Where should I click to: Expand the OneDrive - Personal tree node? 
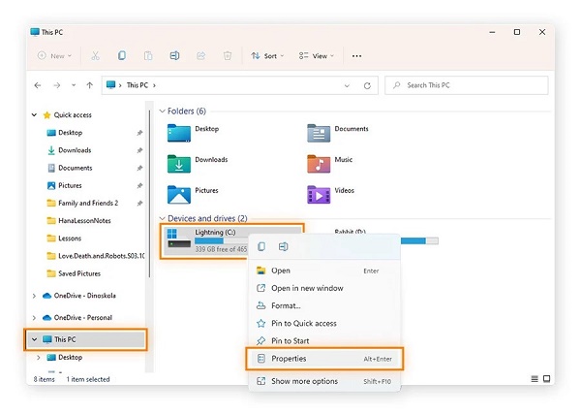(36, 317)
